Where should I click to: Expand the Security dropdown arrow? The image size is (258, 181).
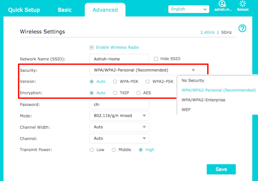[193, 70]
